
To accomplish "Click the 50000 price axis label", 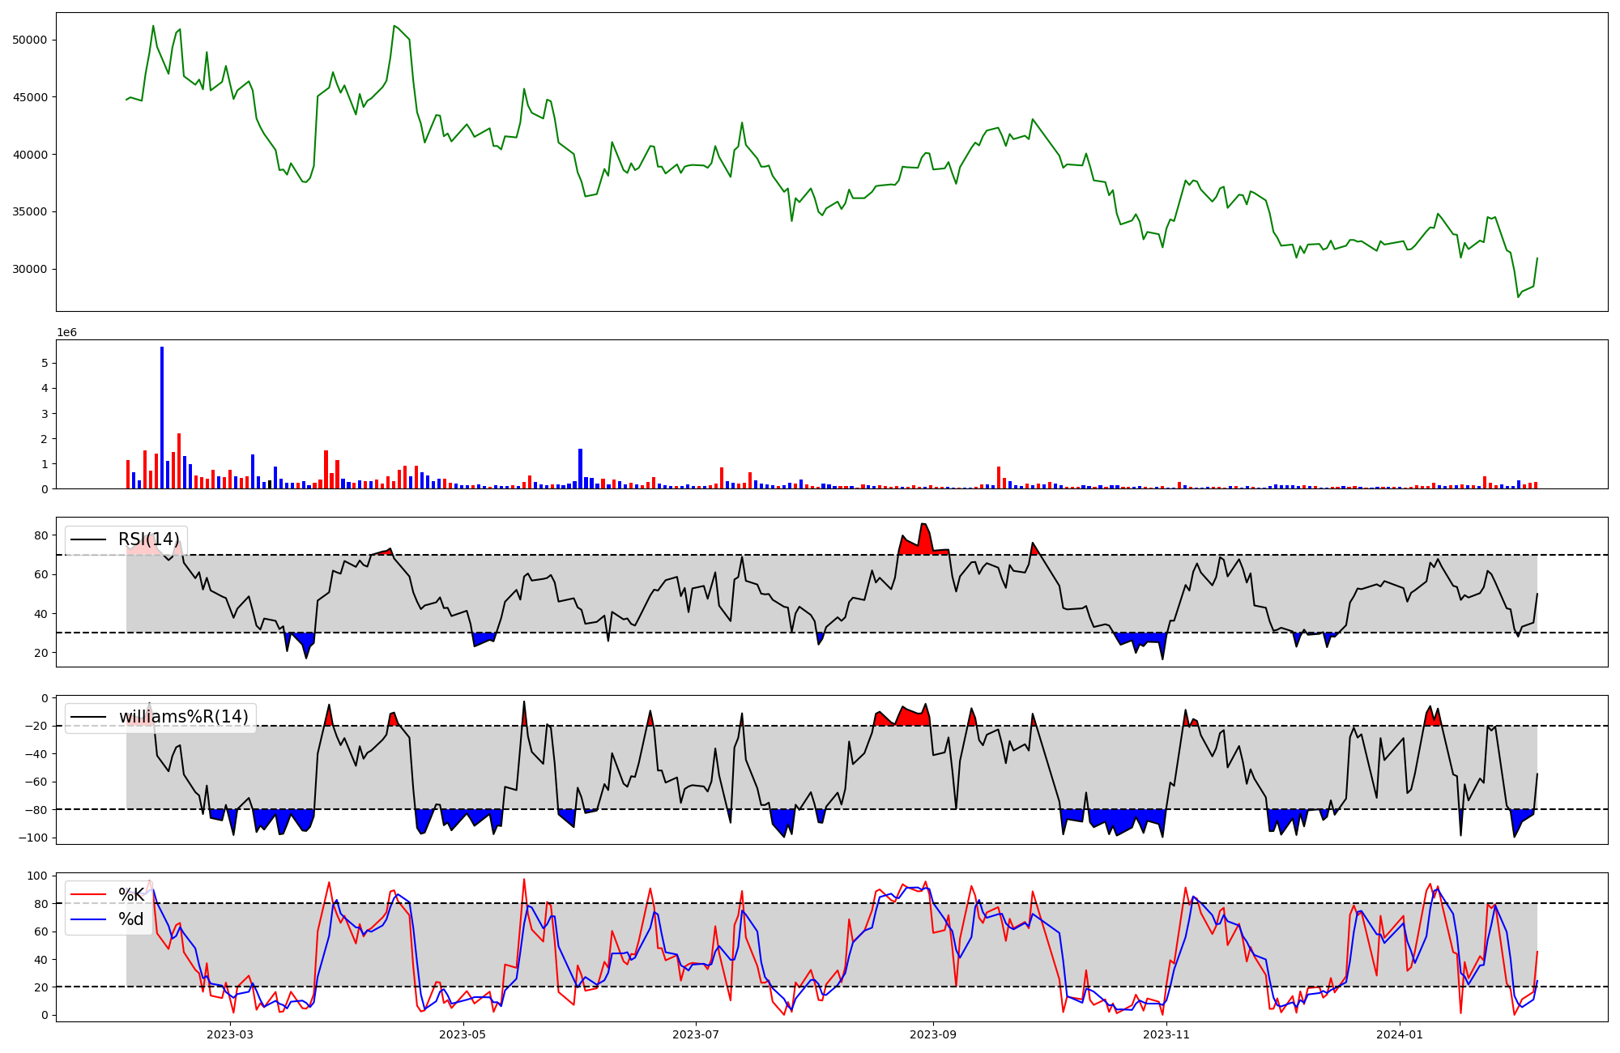I will pyautogui.click(x=30, y=40).
